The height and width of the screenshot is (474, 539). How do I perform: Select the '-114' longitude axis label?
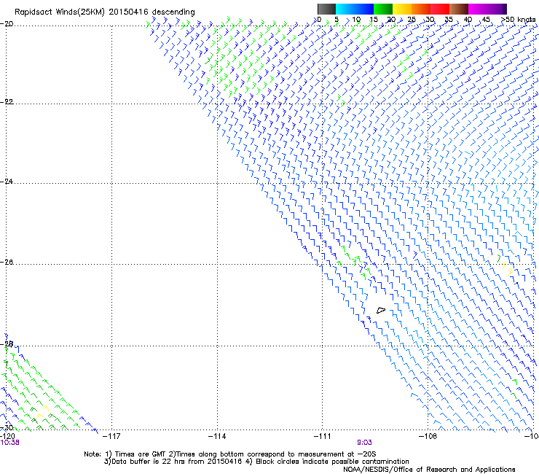pos(217,437)
